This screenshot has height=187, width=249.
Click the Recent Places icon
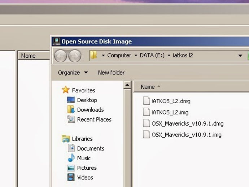71,119
